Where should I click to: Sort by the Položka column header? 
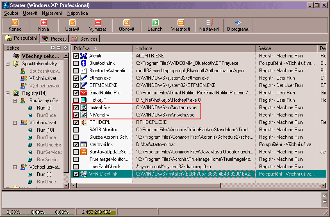(x=102, y=48)
